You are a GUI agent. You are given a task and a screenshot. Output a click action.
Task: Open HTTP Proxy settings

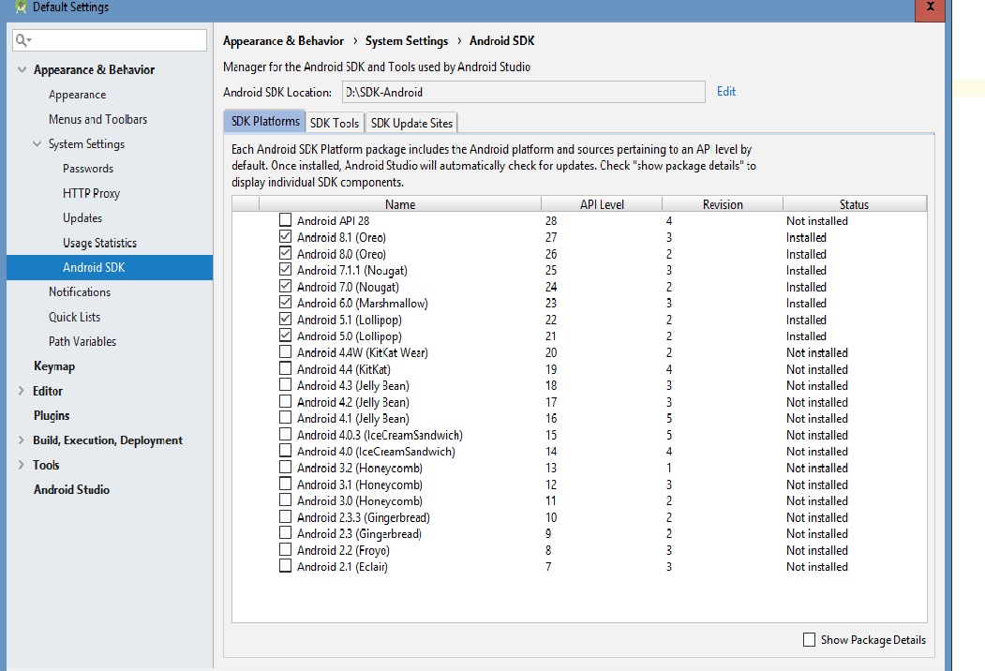point(91,193)
